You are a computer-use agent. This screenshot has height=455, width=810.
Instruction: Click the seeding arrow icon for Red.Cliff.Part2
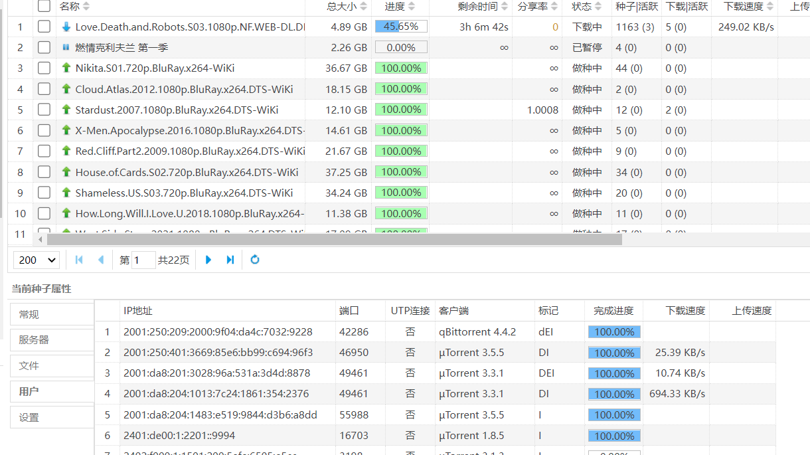coord(66,151)
